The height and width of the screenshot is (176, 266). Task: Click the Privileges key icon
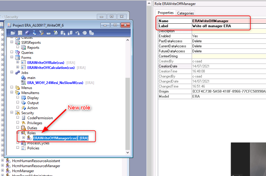click(23, 123)
